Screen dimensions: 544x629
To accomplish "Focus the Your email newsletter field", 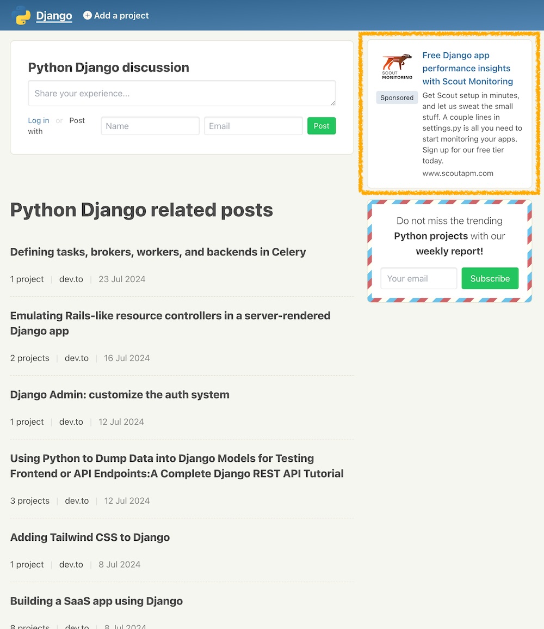I will click(x=418, y=278).
